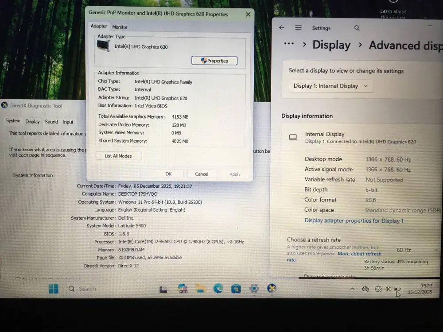Image resolution: width=443 pixels, height=332 pixels.
Task: Click the volume icon in the system tray
Action: tap(388, 289)
